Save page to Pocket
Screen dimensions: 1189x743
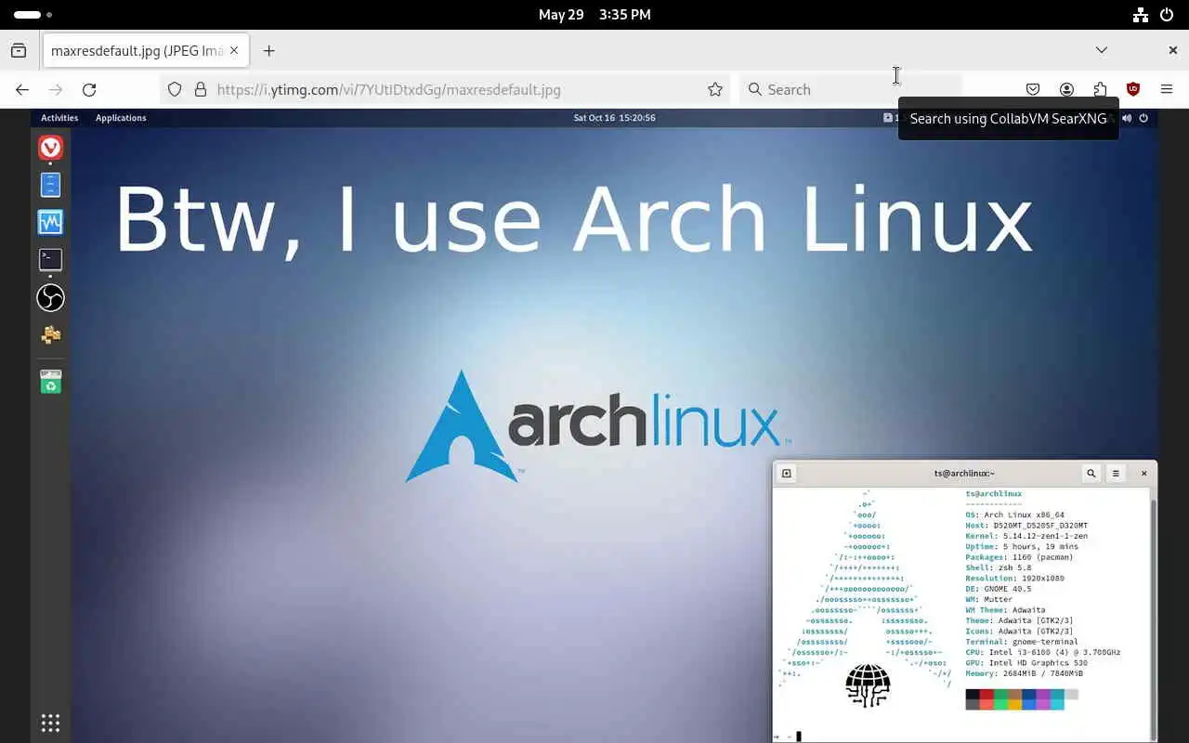(1033, 89)
